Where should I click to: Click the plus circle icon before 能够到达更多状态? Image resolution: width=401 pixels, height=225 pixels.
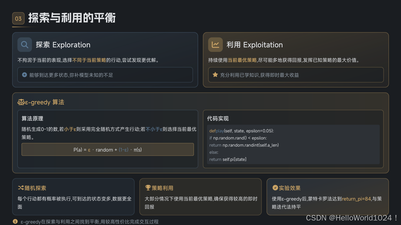pos(25,75)
